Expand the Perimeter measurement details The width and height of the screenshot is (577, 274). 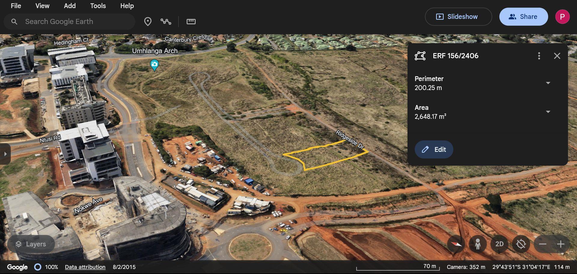click(x=548, y=83)
